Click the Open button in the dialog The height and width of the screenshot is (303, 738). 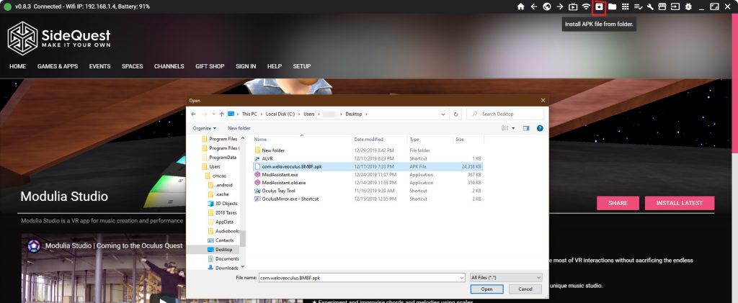coord(486,289)
